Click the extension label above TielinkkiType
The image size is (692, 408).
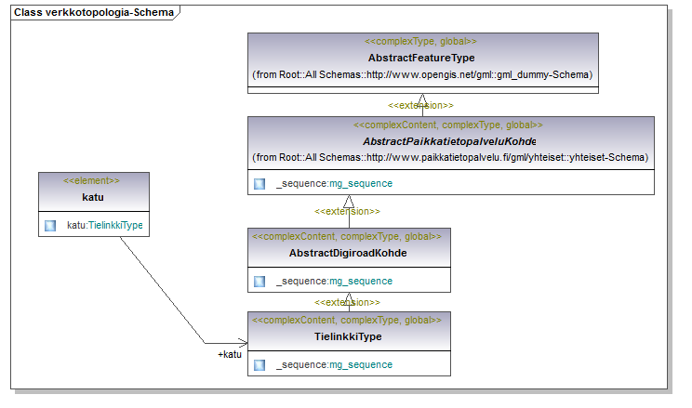[x=348, y=302]
